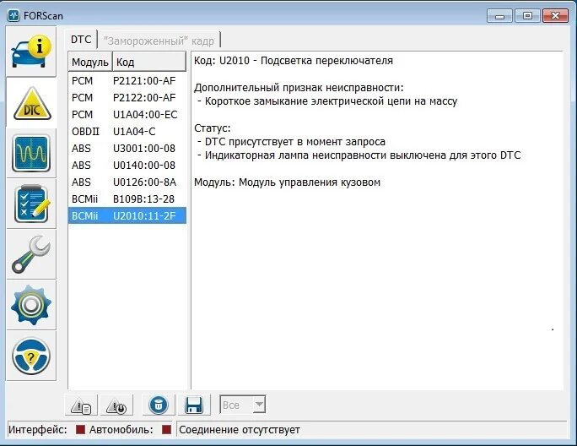577x446 pixels.
Task: Open the steering wheel help section
Action: 31,356
